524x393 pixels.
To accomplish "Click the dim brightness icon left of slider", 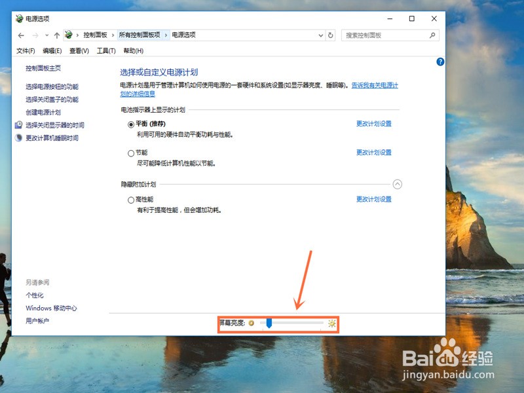I will 252,323.
